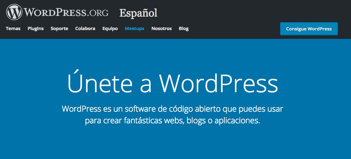Image resolution: width=351 pixels, height=159 pixels.
Task: Go to the Plugins menu item
Action: 35,29
